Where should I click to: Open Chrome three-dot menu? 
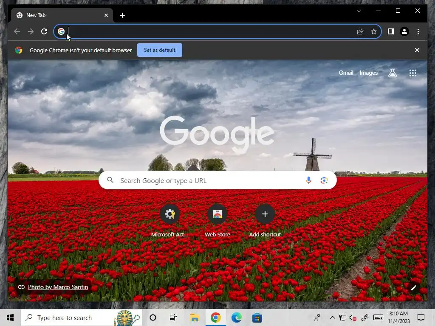click(418, 31)
